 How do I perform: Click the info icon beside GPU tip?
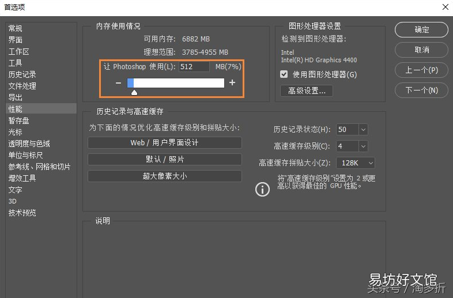click(262, 190)
